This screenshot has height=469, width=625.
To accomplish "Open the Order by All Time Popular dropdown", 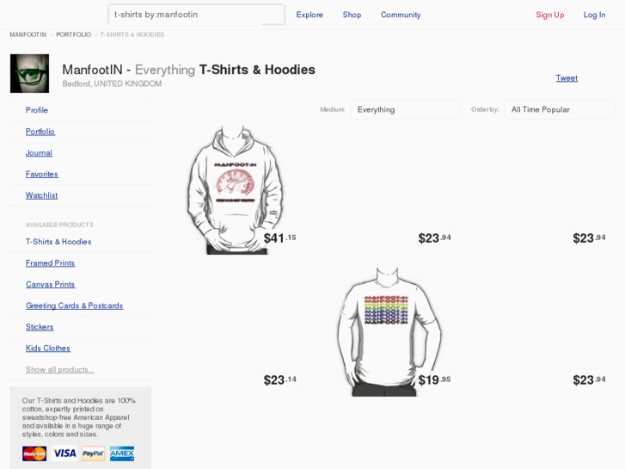I will click(x=561, y=109).
